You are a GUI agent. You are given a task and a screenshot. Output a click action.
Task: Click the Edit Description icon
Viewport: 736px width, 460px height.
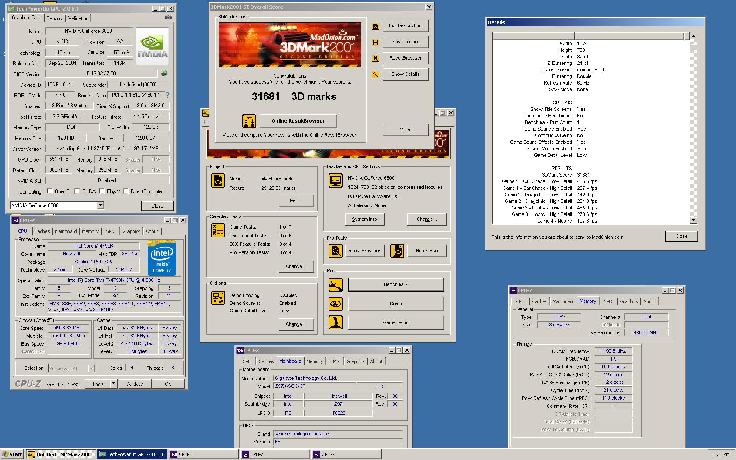[x=375, y=26]
